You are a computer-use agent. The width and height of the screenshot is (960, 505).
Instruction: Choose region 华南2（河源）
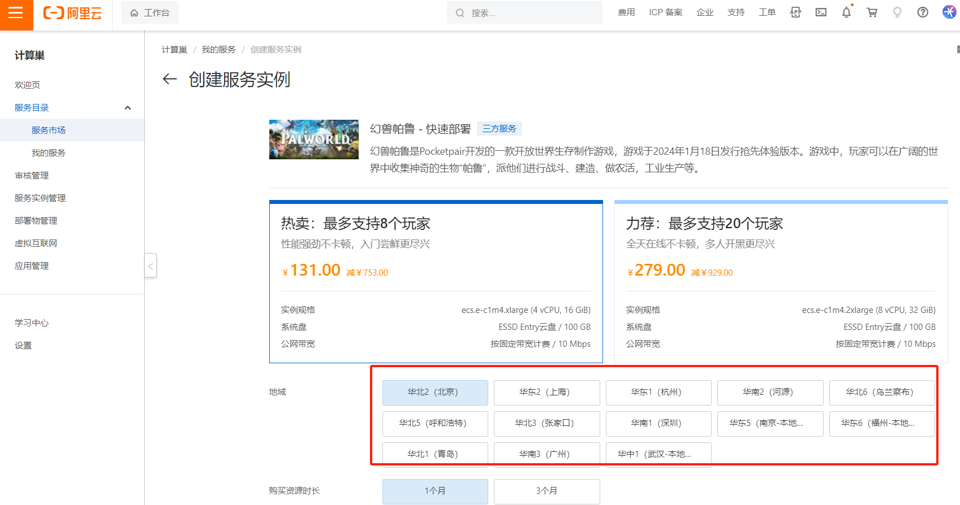[x=770, y=393]
